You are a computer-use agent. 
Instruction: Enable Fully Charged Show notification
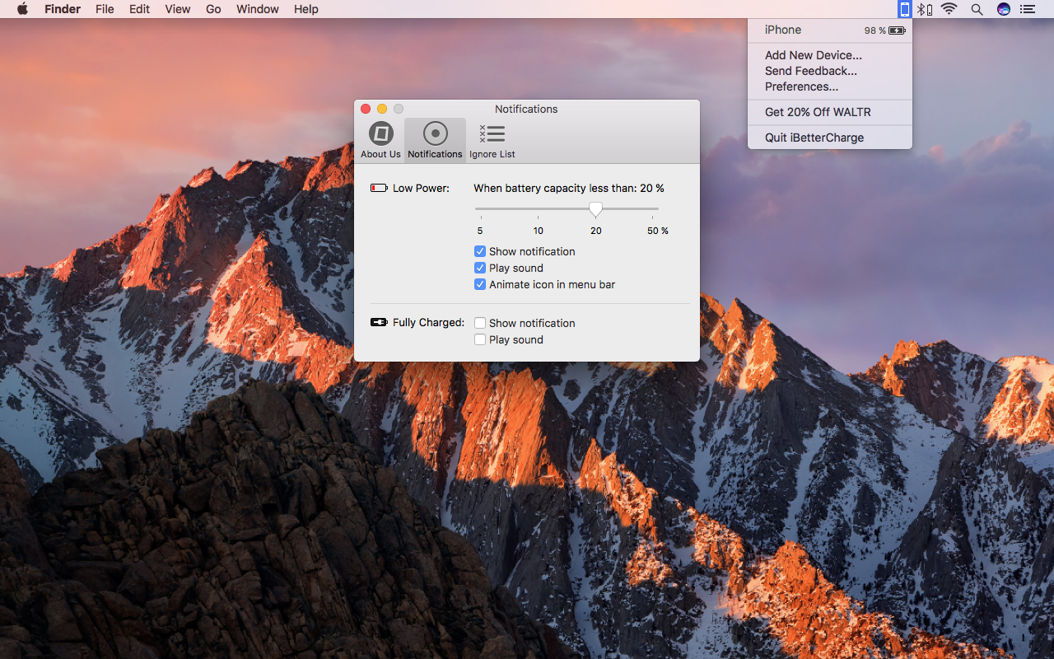pos(480,323)
